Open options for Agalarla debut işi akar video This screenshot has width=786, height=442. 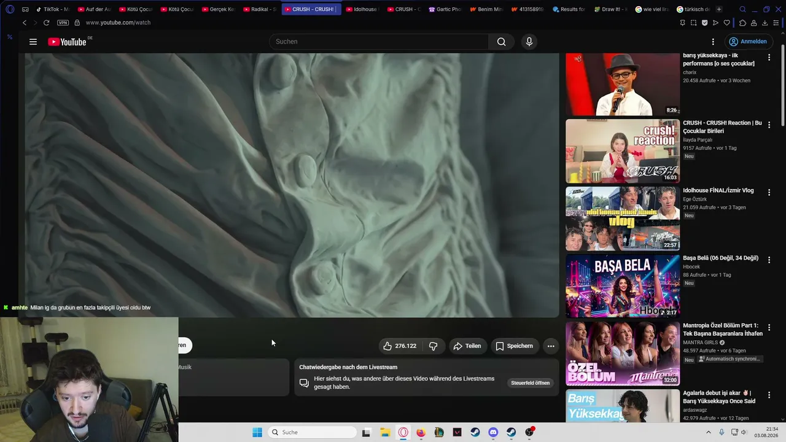[x=769, y=395]
